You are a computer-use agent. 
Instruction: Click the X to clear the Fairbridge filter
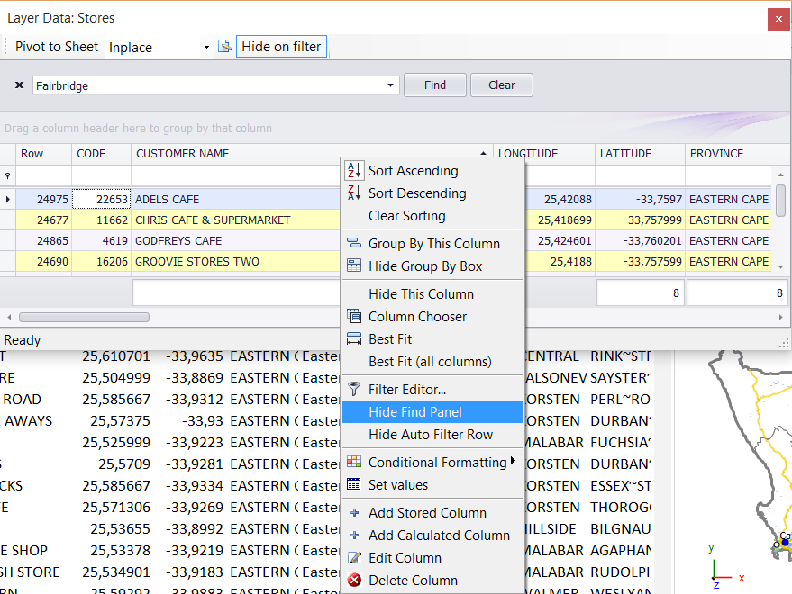point(18,85)
